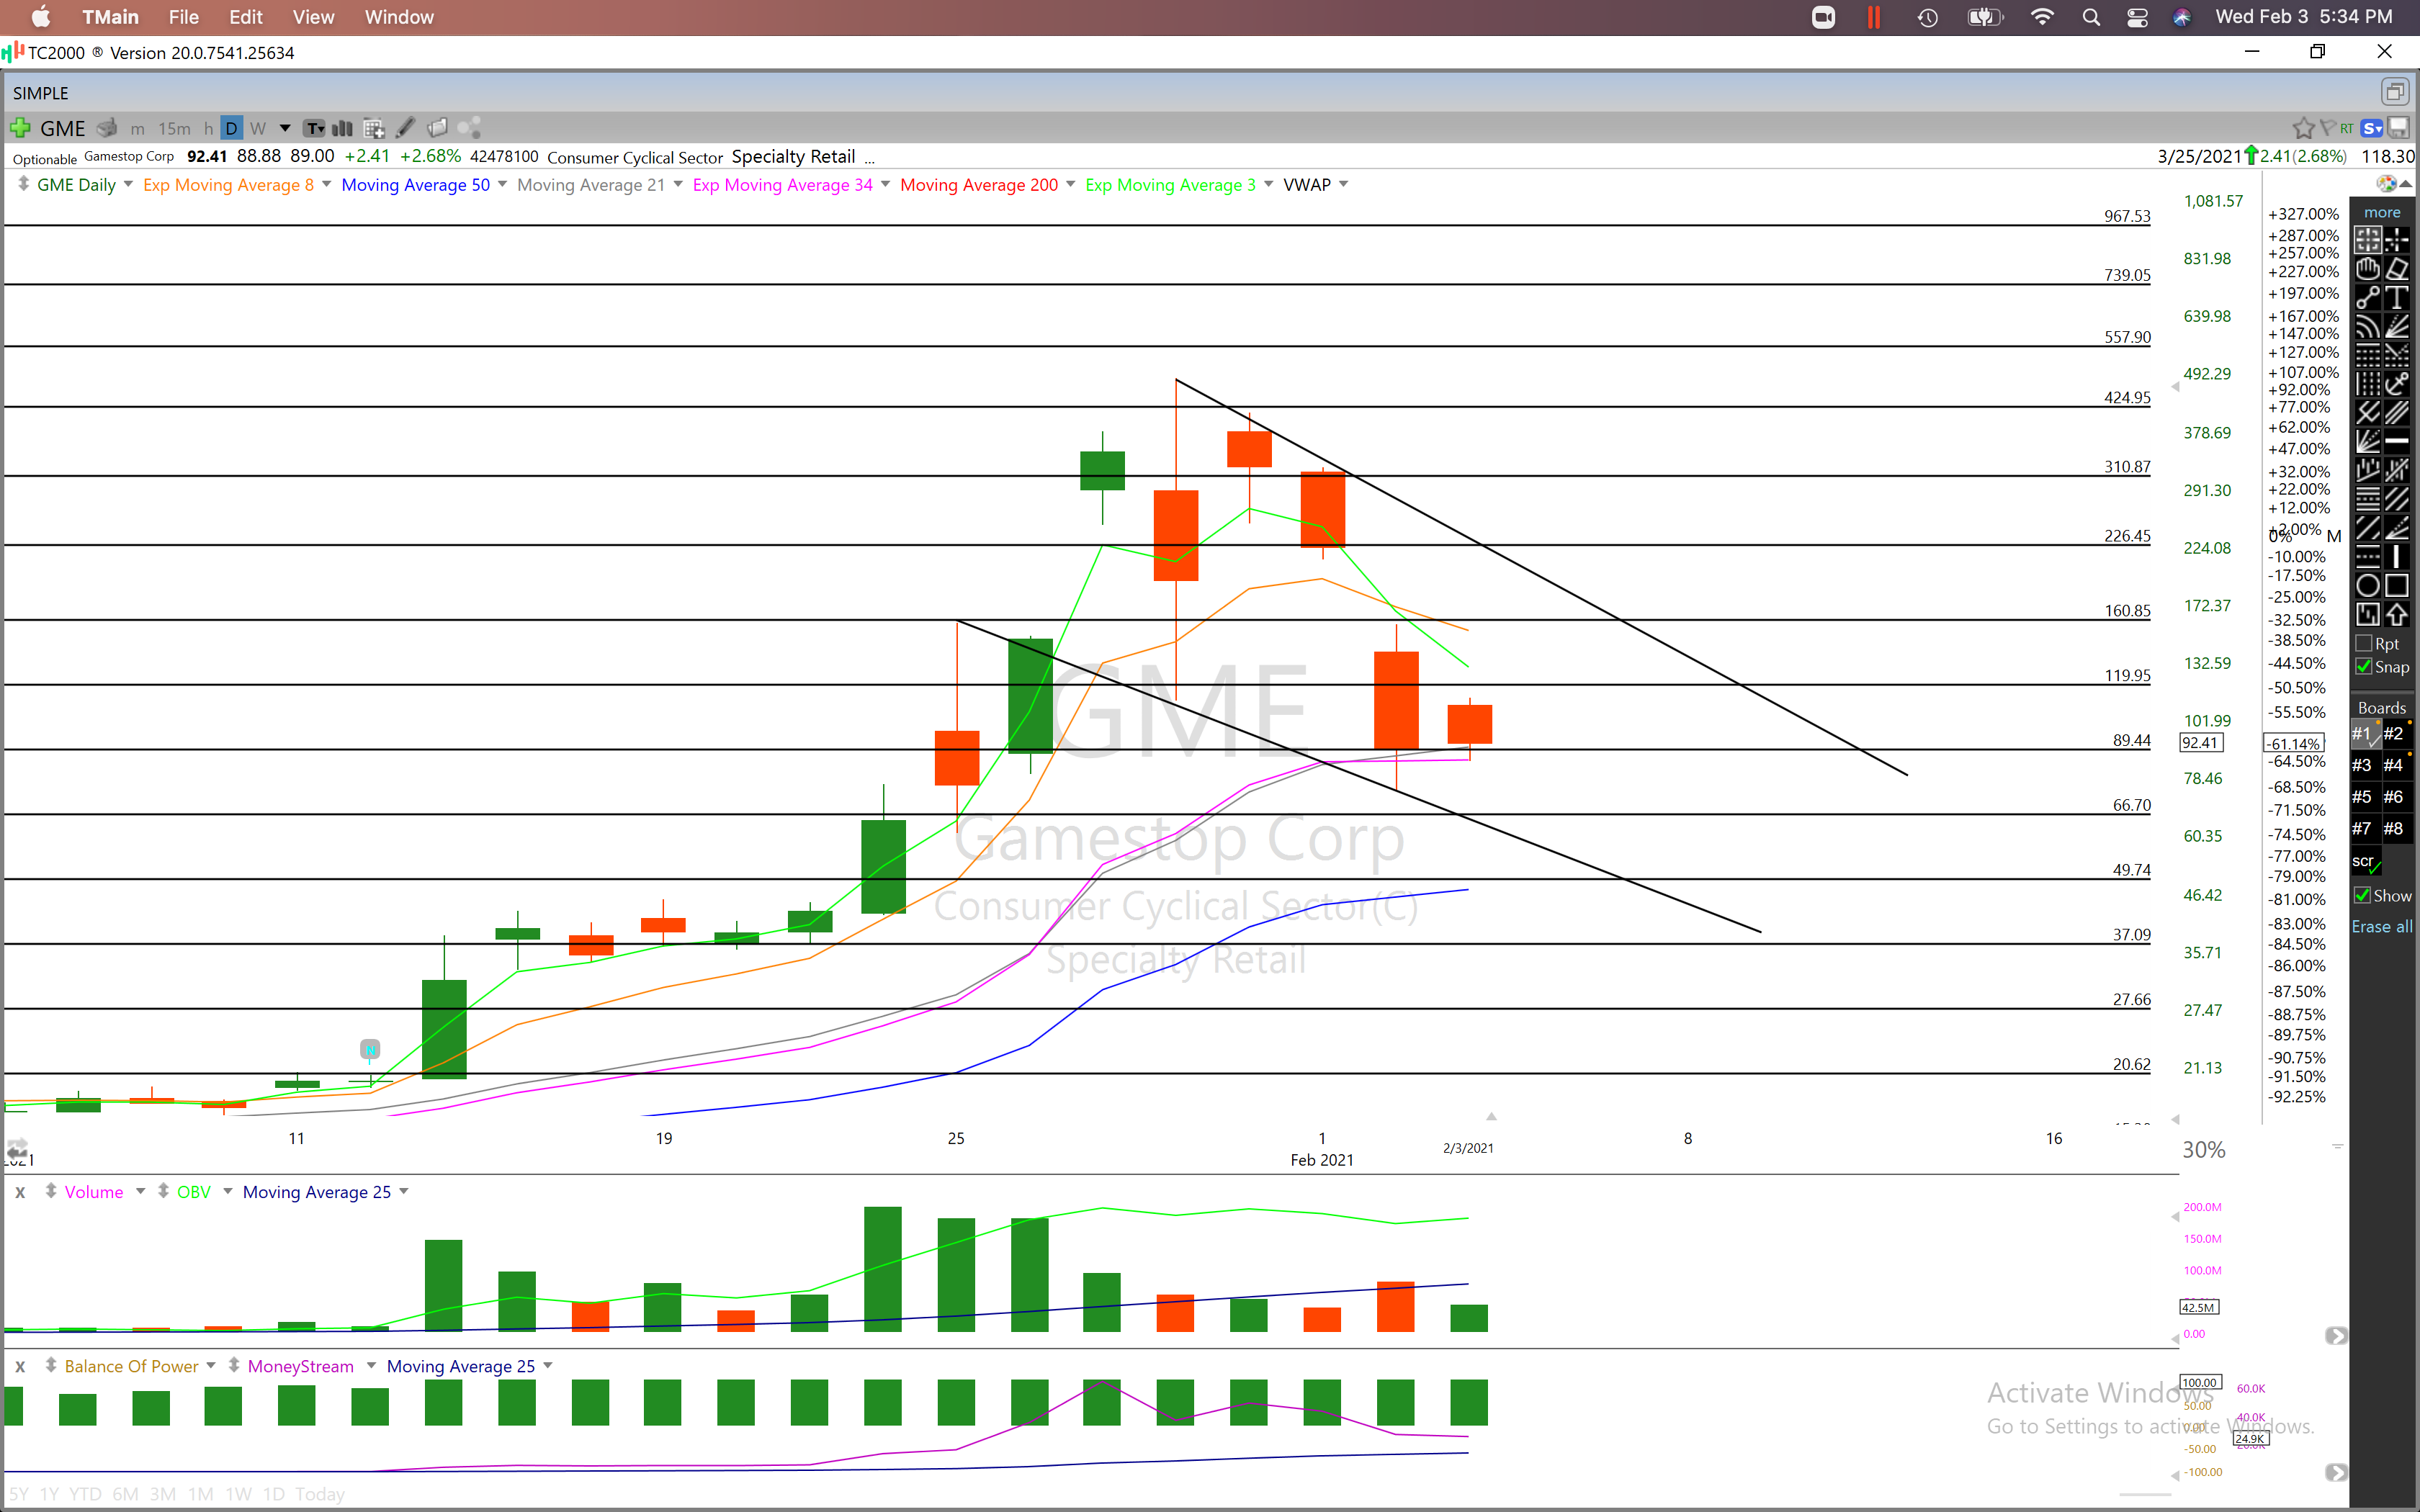Open the Window menu
Screen dimensions: 2420x1512
[399, 17]
